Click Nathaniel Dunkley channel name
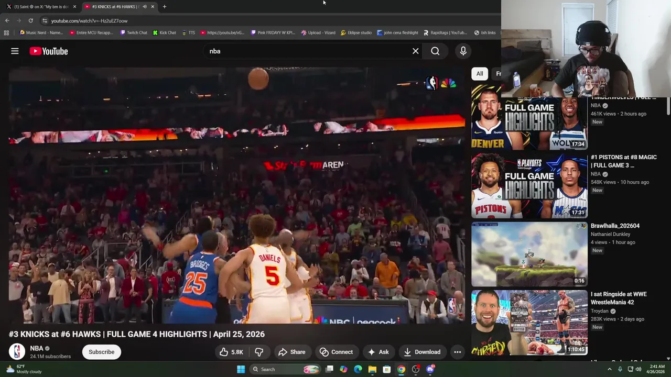The image size is (671, 377). [x=611, y=234]
